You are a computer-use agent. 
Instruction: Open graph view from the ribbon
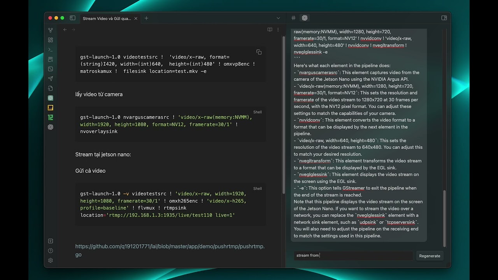[x=50, y=30]
